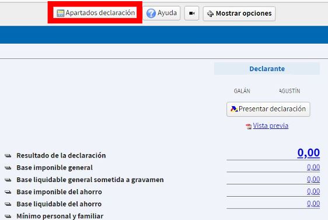The width and height of the screenshot is (328, 220).
Task: Open the Vista previa link
Action: pyautogui.click(x=270, y=125)
